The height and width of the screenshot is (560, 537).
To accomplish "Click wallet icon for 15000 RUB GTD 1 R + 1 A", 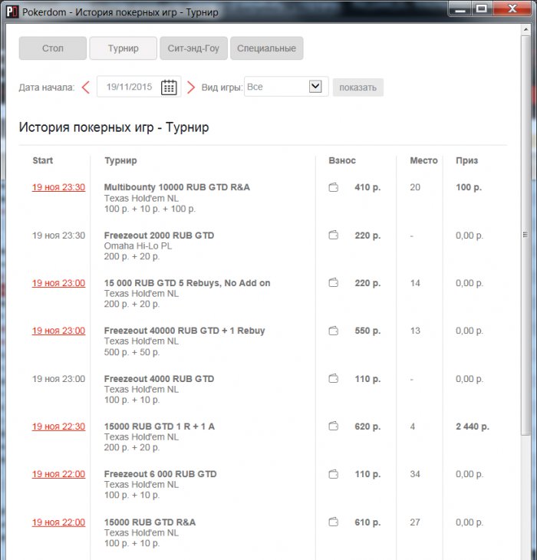I will point(334,426).
